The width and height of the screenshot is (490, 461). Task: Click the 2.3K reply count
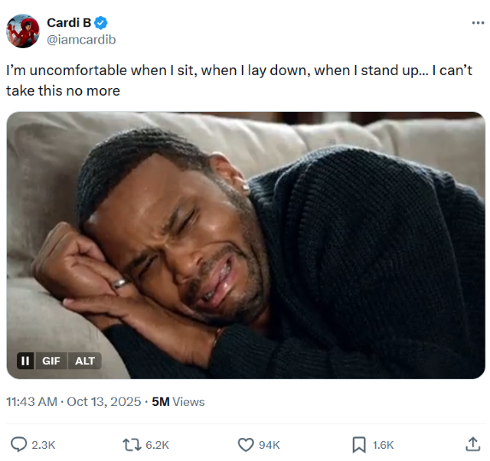[x=43, y=445]
